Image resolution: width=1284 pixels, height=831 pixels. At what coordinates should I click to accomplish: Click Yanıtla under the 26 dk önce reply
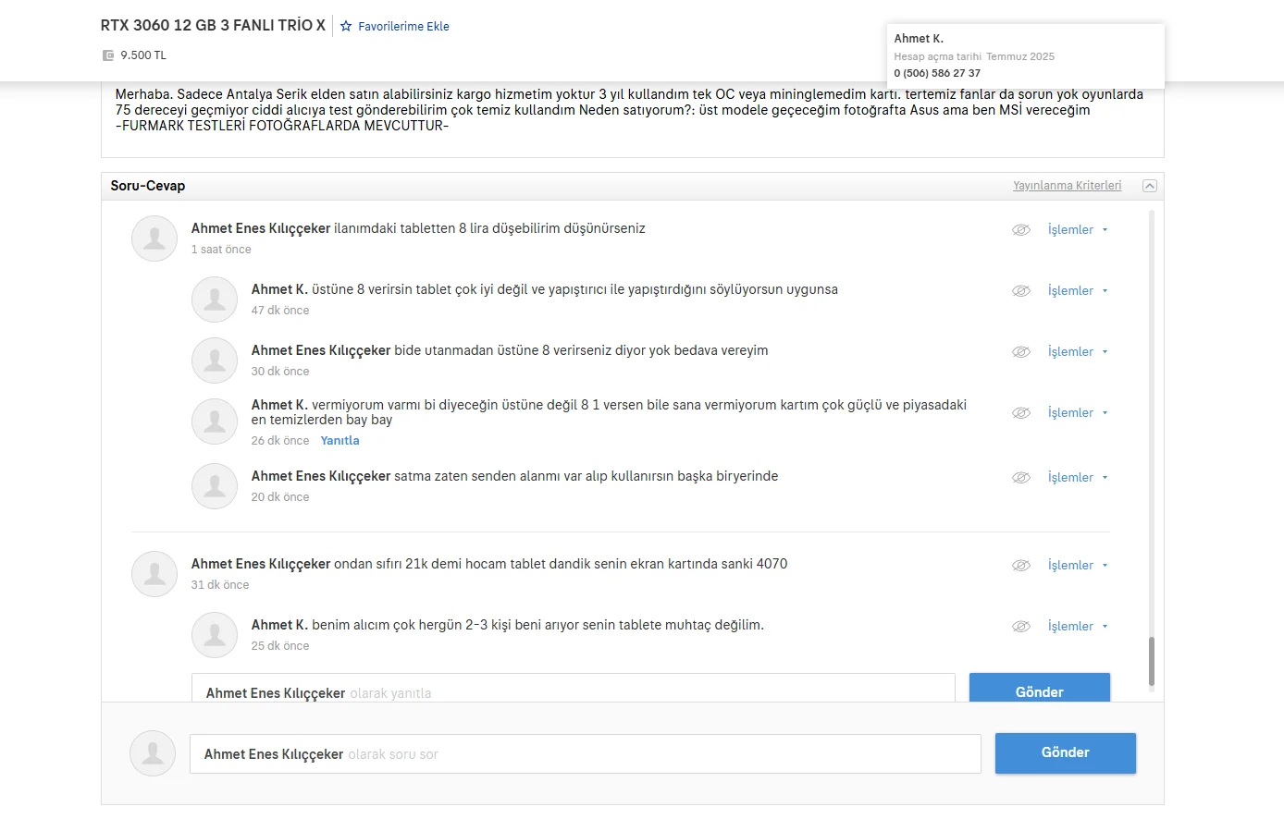pyautogui.click(x=340, y=441)
